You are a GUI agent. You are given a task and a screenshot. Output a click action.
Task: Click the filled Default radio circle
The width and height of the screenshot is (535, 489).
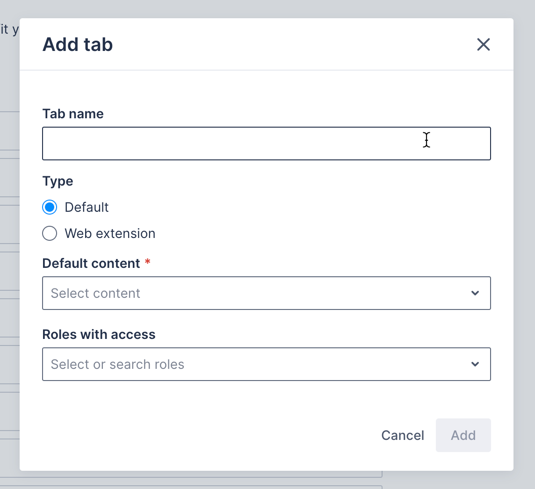tap(50, 207)
